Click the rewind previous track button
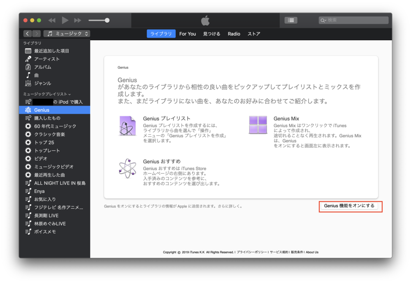The image size is (411, 283). (x=52, y=21)
